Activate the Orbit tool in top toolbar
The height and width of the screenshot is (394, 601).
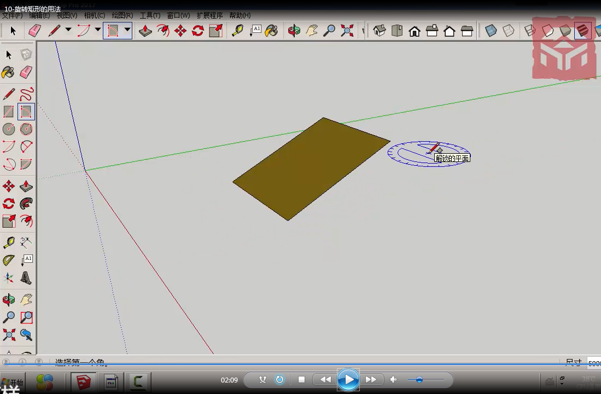[294, 31]
